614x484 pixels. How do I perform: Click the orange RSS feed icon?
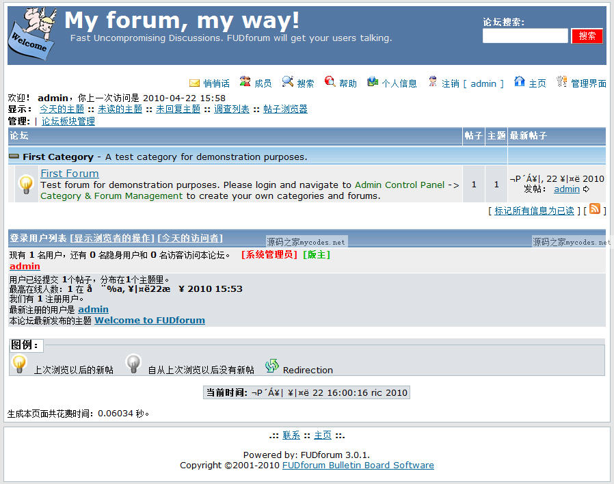click(x=594, y=210)
